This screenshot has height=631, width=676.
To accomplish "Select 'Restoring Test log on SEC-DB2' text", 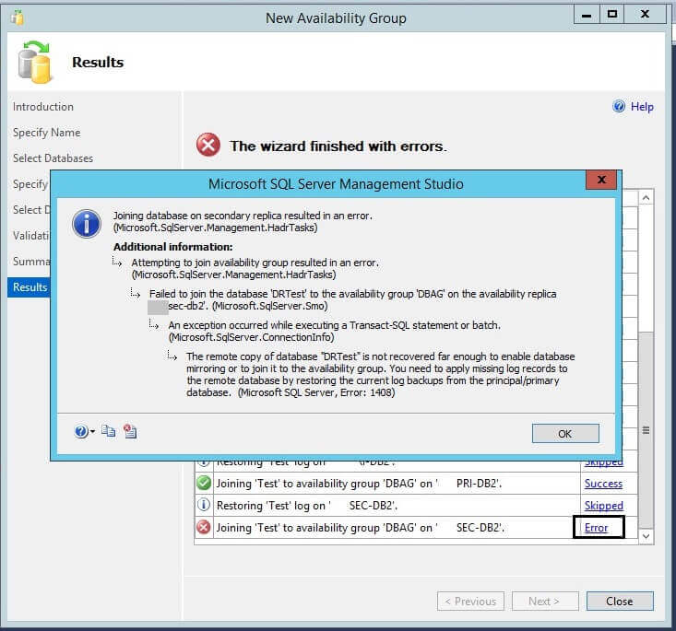I will [307, 506].
